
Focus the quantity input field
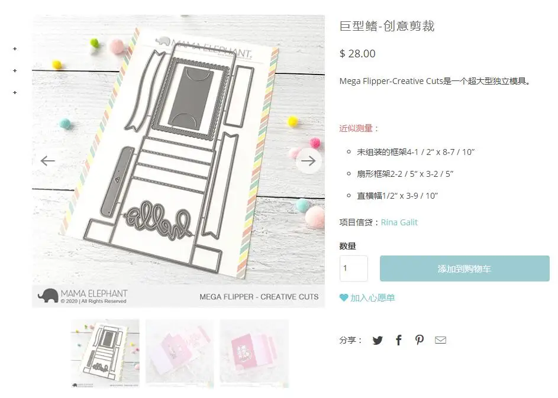(354, 268)
